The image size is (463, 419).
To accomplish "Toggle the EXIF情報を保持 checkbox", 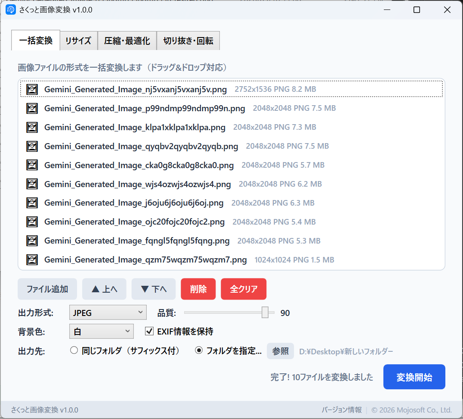I will coord(149,331).
